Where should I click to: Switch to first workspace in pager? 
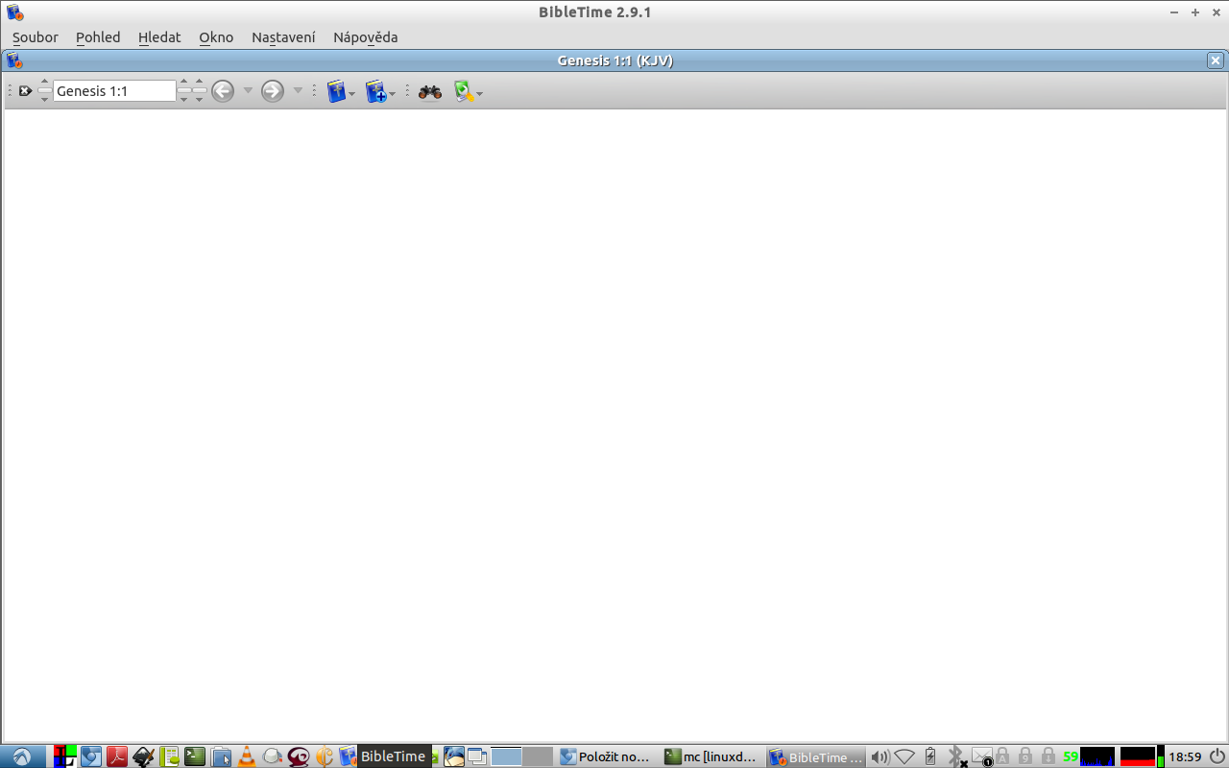pos(506,756)
